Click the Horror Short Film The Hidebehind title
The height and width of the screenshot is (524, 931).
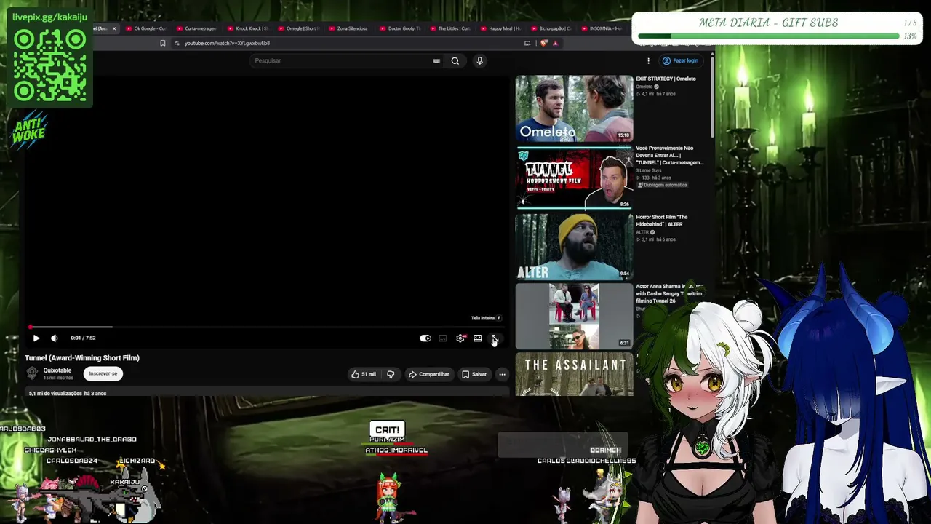click(661, 221)
